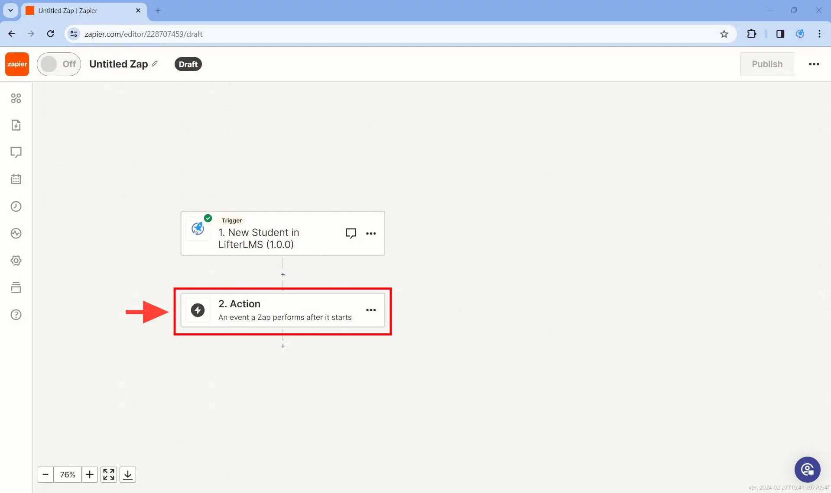Click the LifterLMS browser extension icon
Viewport: 831px width, 493px height.
pyautogui.click(x=800, y=34)
